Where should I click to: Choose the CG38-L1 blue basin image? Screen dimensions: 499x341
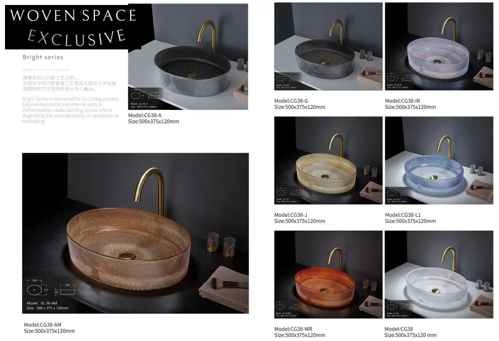[x=439, y=160]
